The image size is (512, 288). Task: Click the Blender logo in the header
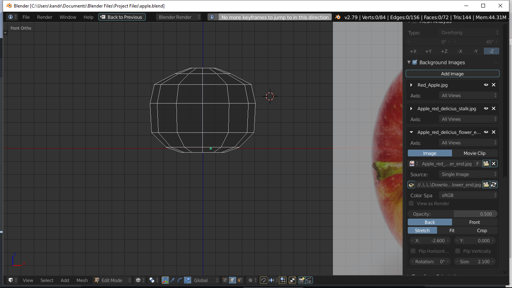(338, 17)
